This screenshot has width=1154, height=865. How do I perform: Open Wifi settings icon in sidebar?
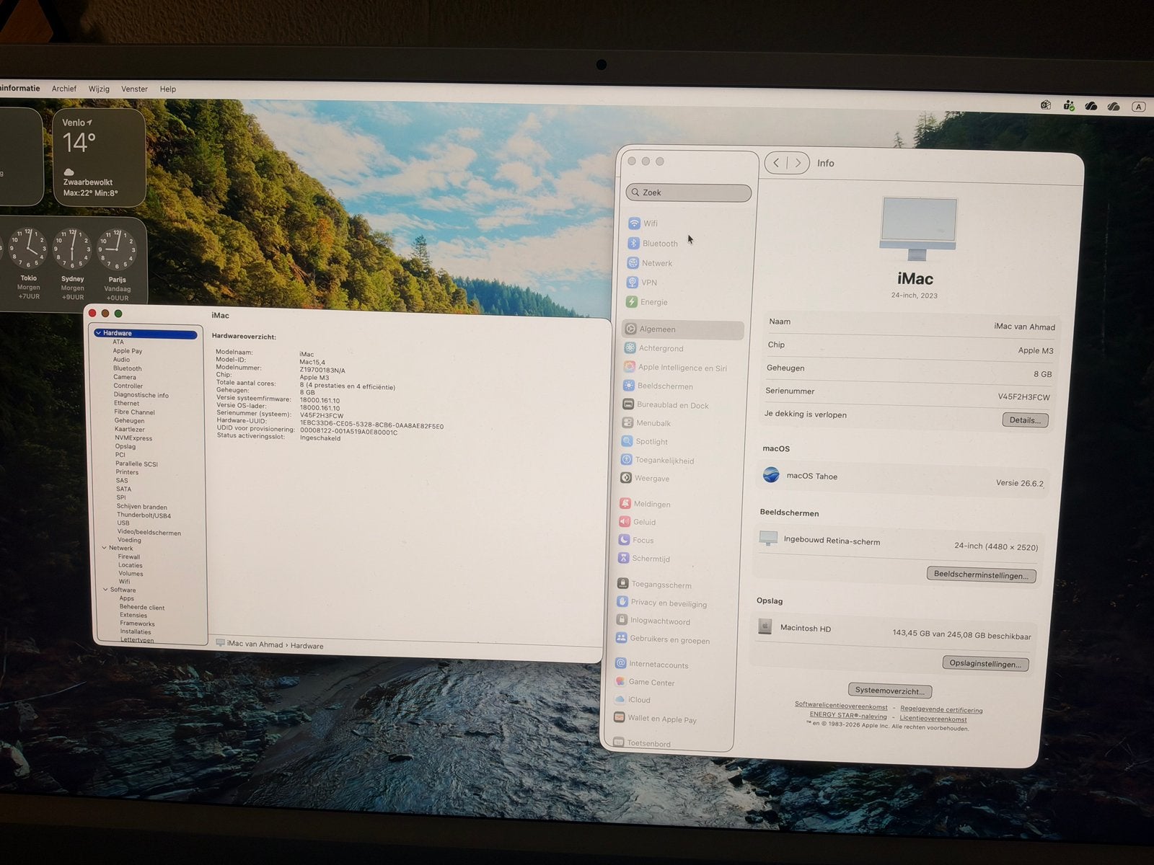[x=634, y=223]
